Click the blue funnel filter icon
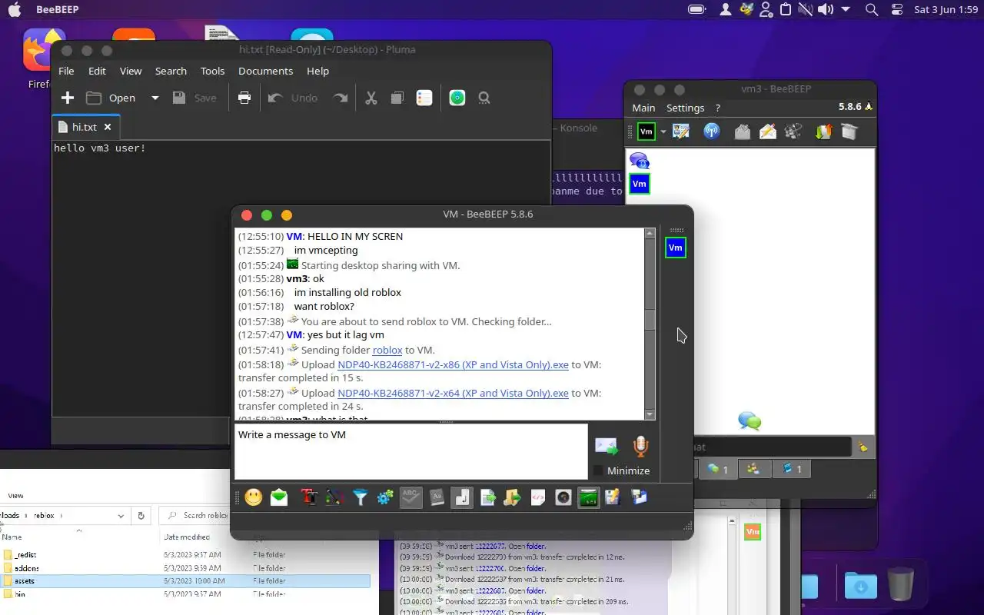 [360, 497]
